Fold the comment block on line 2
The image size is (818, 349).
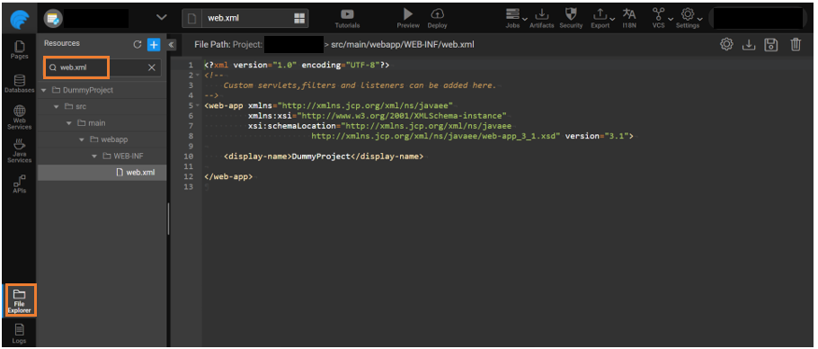tap(198, 76)
